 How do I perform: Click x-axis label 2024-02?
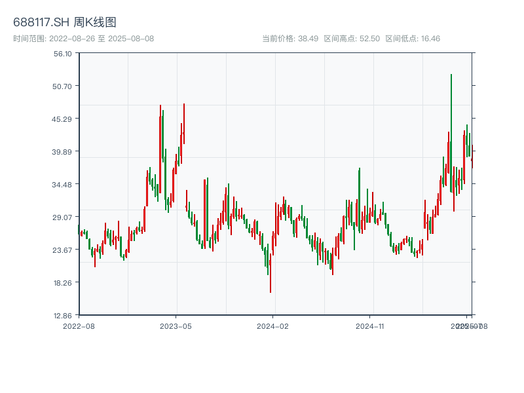pos(272,326)
